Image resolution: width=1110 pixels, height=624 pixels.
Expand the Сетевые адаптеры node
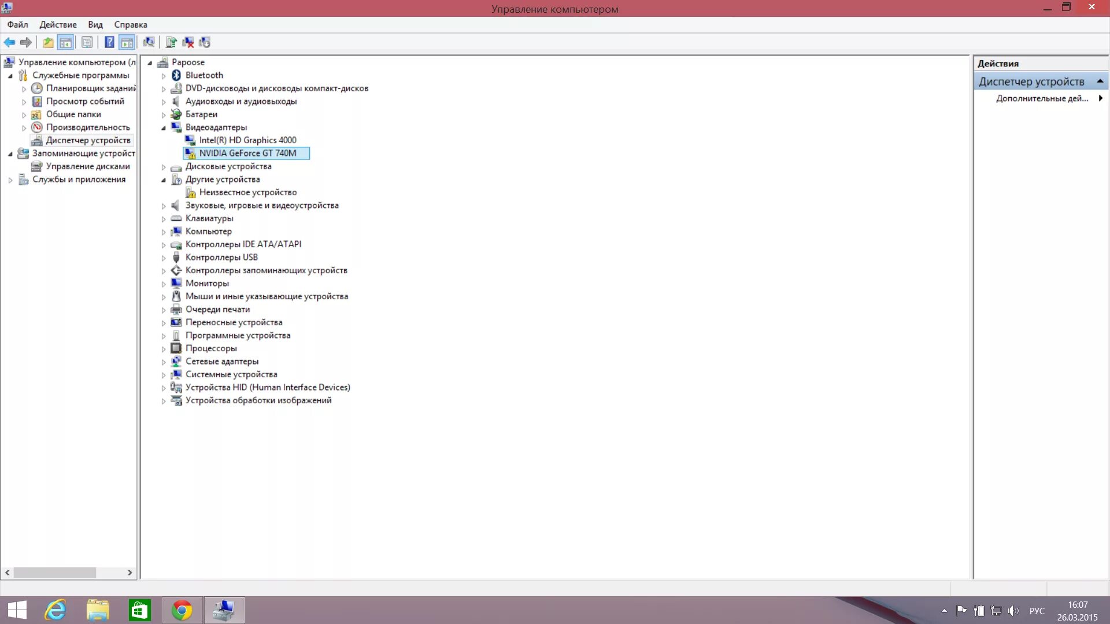click(164, 362)
